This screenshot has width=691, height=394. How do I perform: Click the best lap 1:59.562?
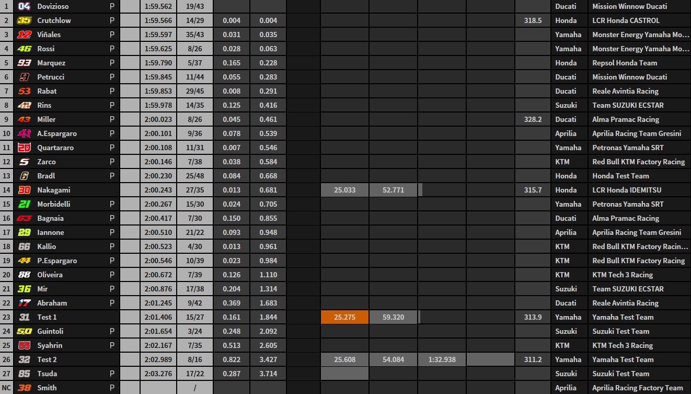coord(158,6)
